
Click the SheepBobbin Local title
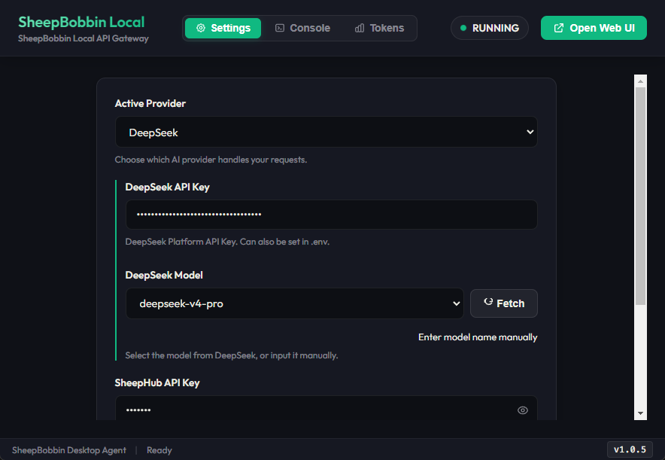pos(81,22)
